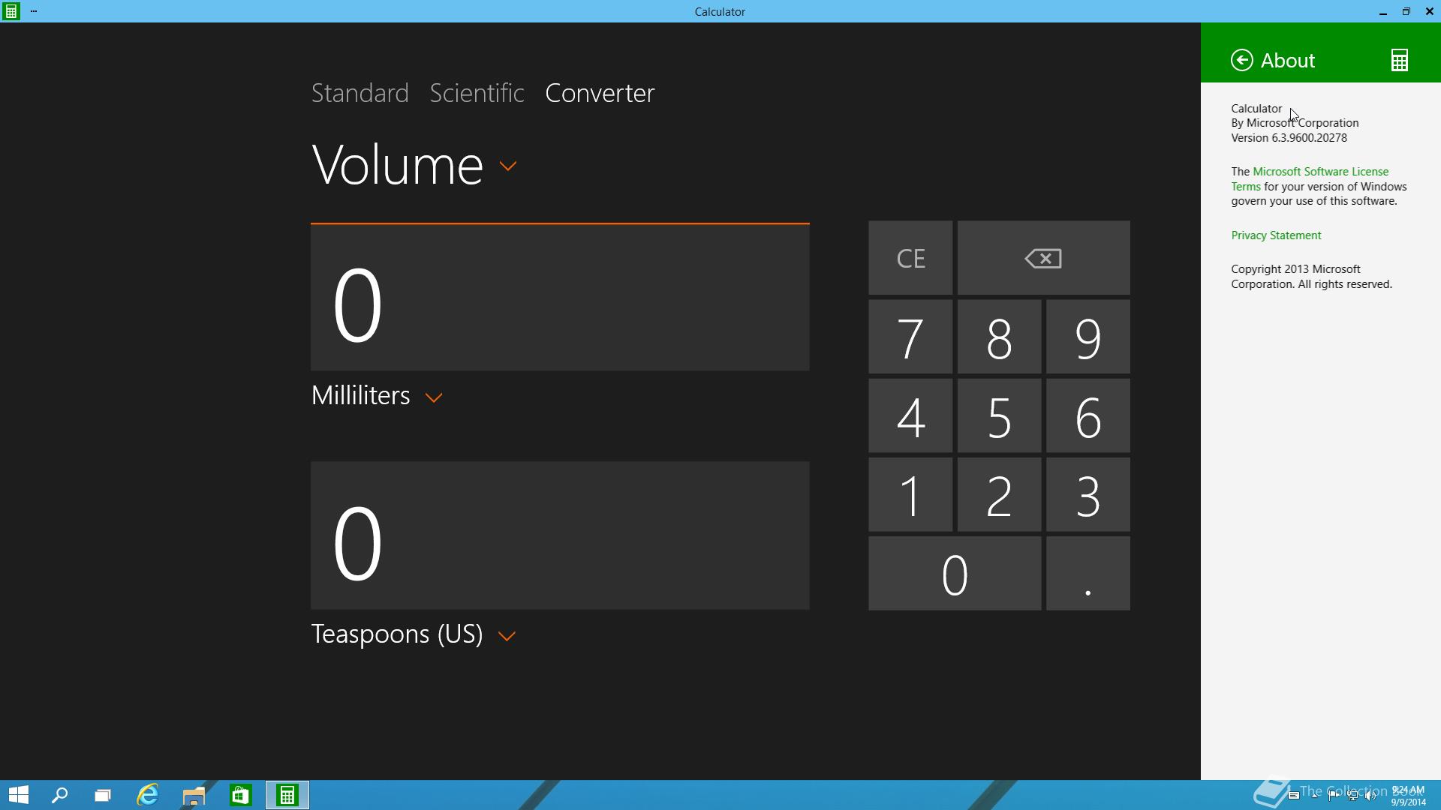The image size is (1441, 810).
Task: Tap the number 1 key
Action: pos(910,495)
